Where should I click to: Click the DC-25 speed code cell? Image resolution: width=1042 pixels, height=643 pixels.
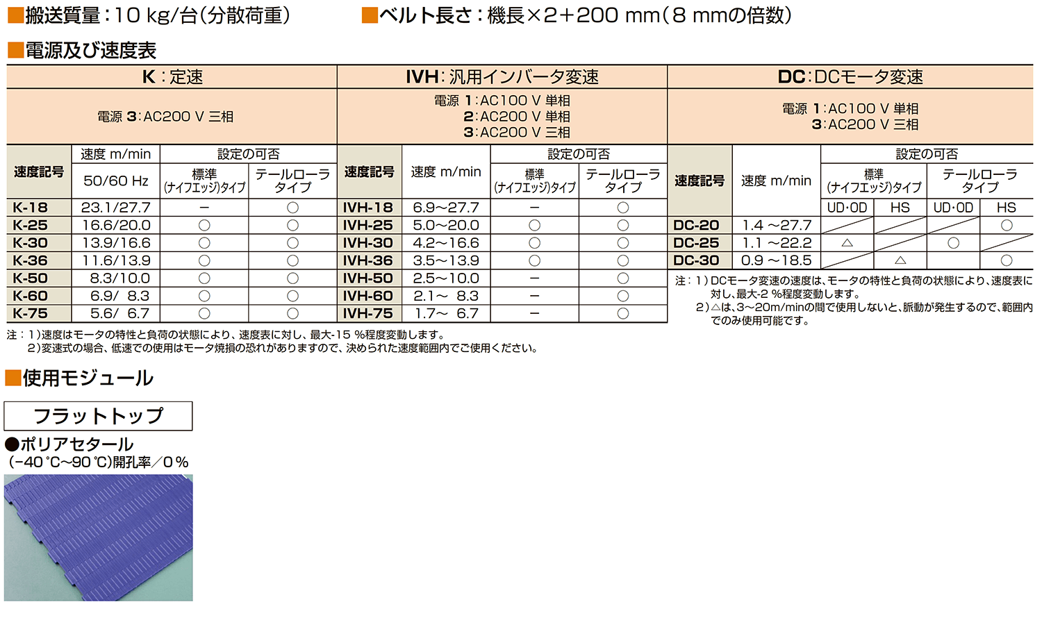700,243
